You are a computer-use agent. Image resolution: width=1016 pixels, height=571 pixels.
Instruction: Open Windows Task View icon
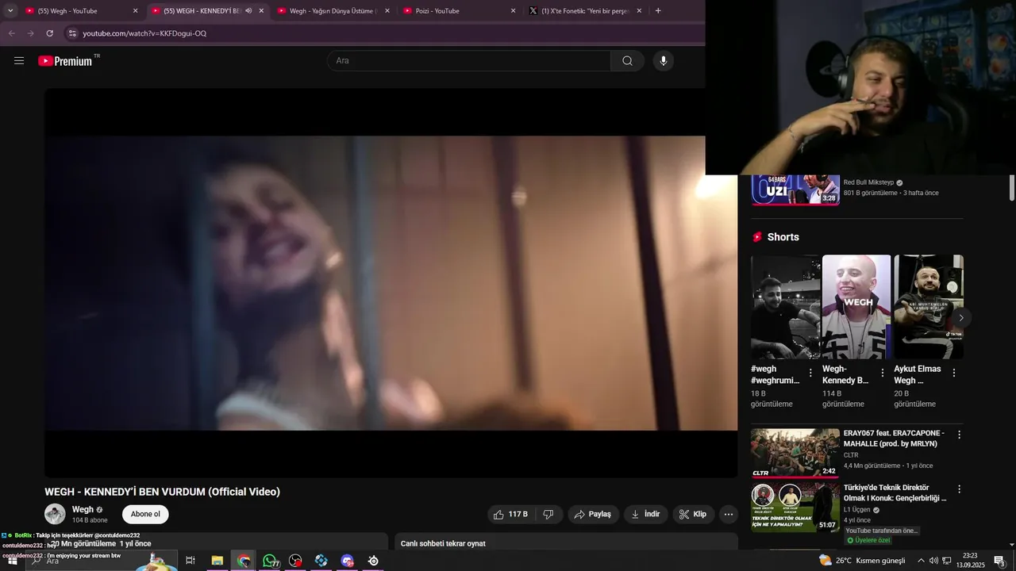(x=190, y=561)
